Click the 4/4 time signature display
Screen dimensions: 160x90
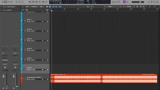point(88,1)
